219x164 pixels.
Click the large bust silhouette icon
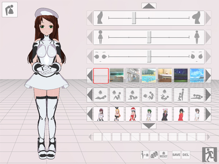point(196,18)
